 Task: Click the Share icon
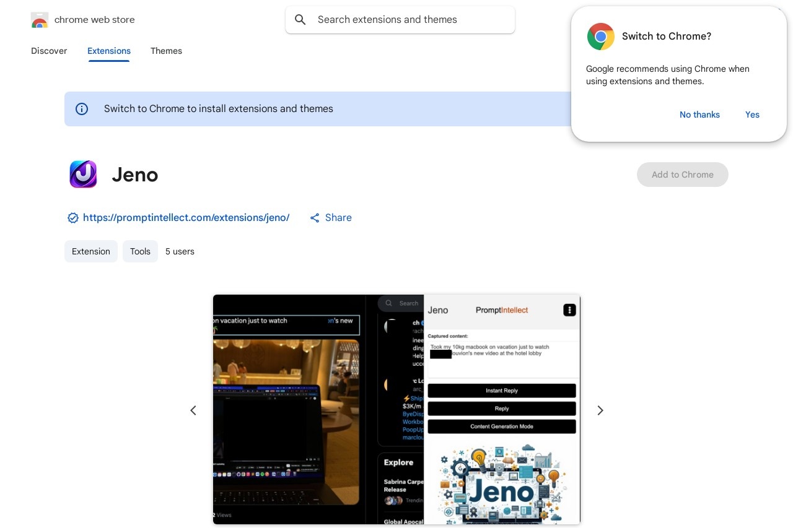coord(315,218)
